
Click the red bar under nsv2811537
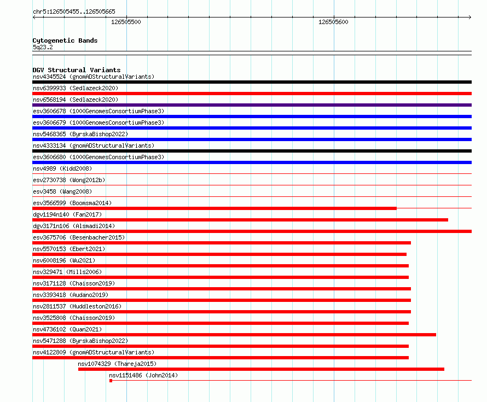click(x=222, y=312)
